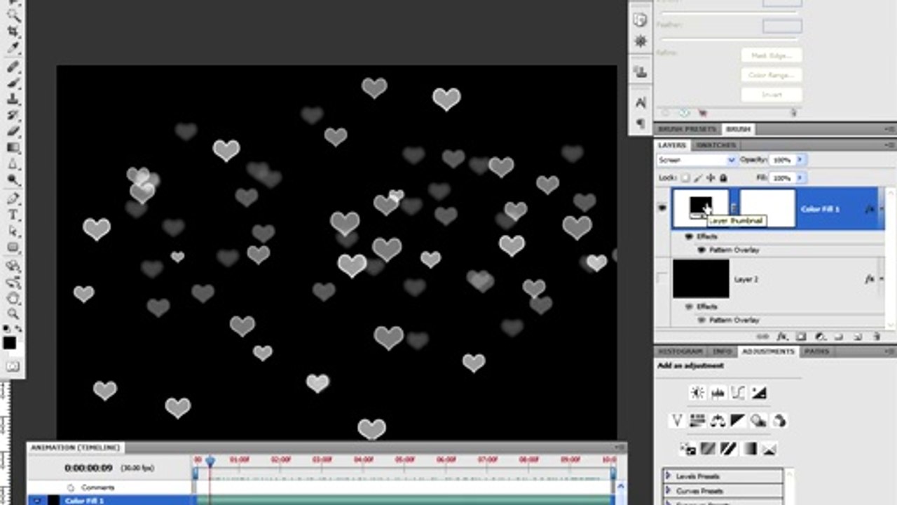
Task: Enable lock all for layer
Action: (723, 178)
